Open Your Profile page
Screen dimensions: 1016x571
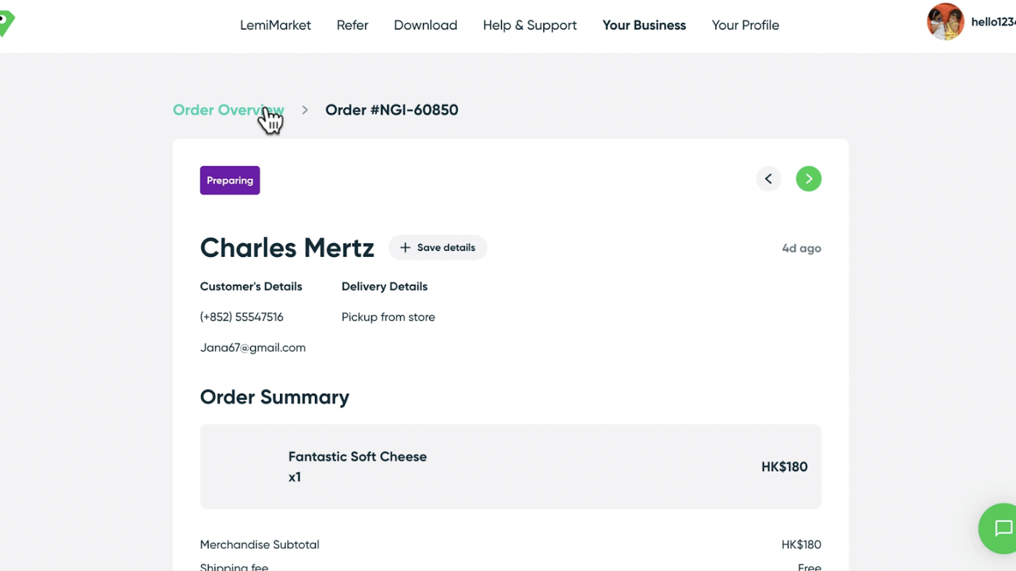tap(745, 25)
